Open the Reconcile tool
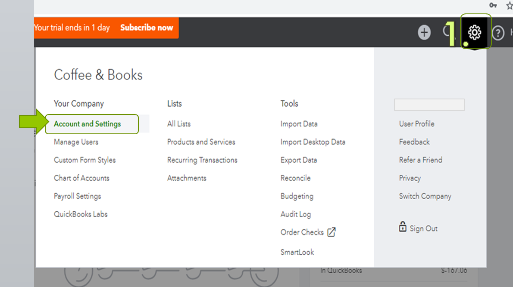Image resolution: width=513 pixels, height=287 pixels. (295, 178)
